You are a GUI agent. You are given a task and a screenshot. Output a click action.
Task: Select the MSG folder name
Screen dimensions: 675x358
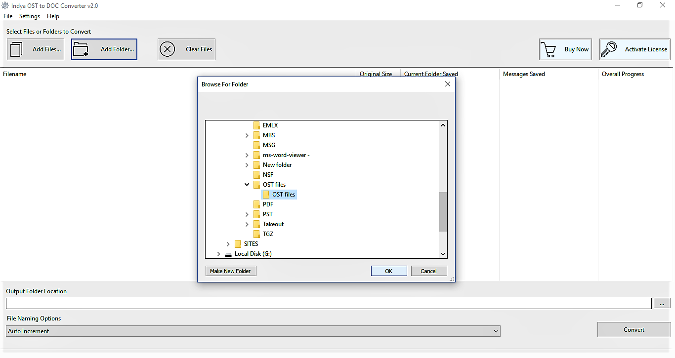tap(269, 145)
